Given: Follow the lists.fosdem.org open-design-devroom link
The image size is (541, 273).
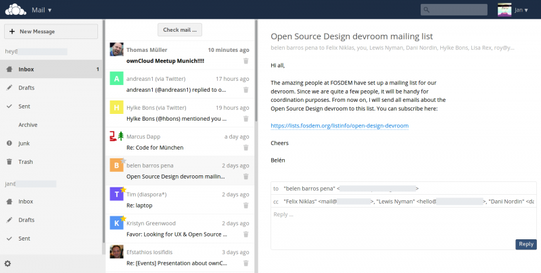Looking at the screenshot, I should pyautogui.click(x=339, y=126).
